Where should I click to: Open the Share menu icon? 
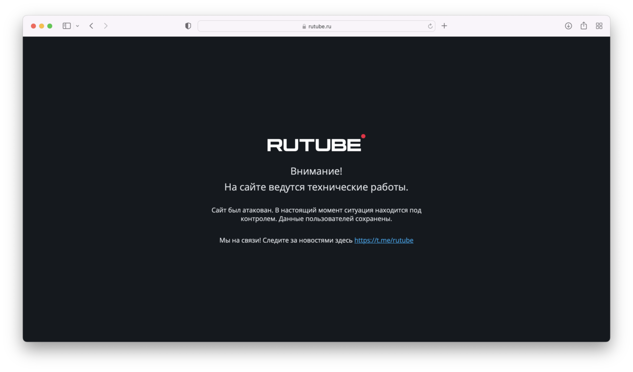point(583,25)
